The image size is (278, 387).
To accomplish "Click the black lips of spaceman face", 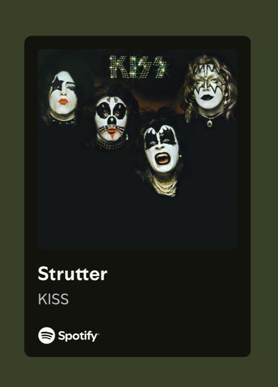I will pyautogui.click(x=207, y=97).
